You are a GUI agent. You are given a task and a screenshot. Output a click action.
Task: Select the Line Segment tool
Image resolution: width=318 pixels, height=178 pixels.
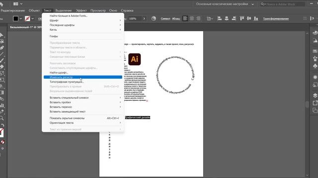tap(1, 54)
